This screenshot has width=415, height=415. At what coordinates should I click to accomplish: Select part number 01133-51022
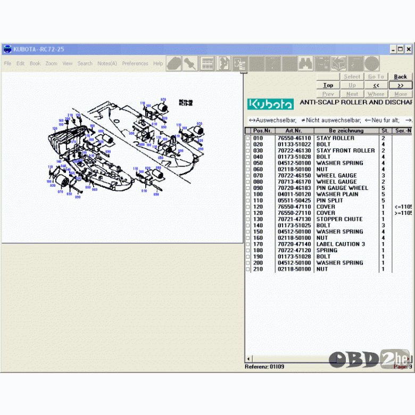294,145
